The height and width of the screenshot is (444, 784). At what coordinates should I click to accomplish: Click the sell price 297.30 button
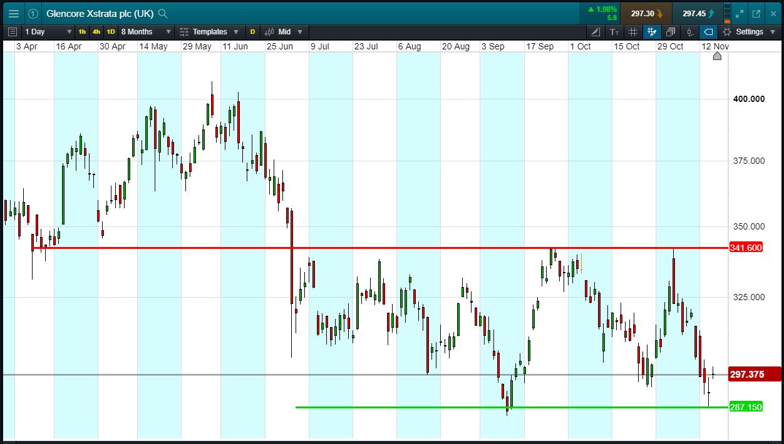647,13
